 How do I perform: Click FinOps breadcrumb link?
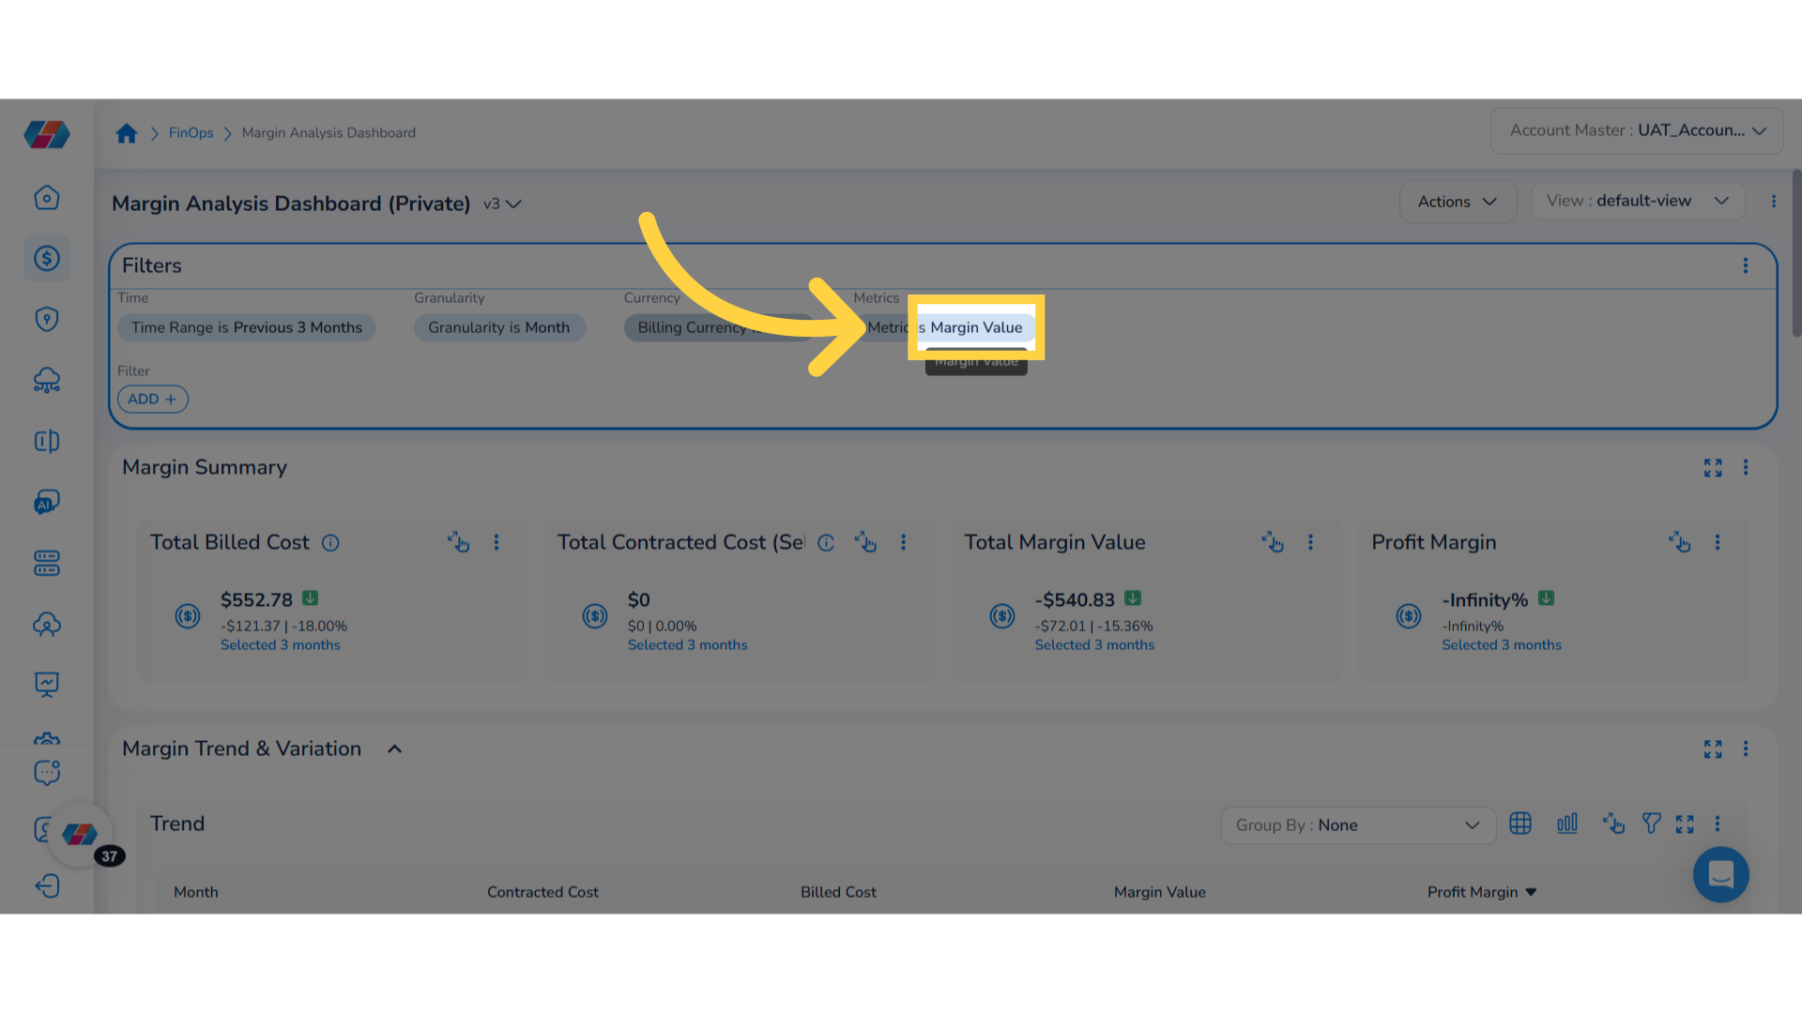point(191,133)
